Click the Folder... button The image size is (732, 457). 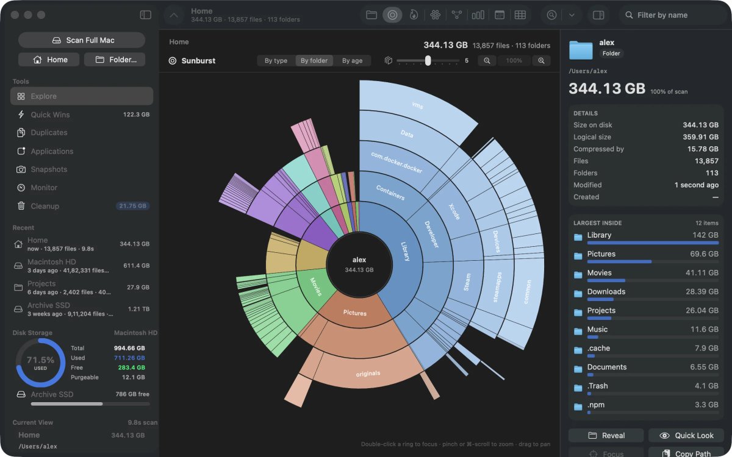(115, 60)
